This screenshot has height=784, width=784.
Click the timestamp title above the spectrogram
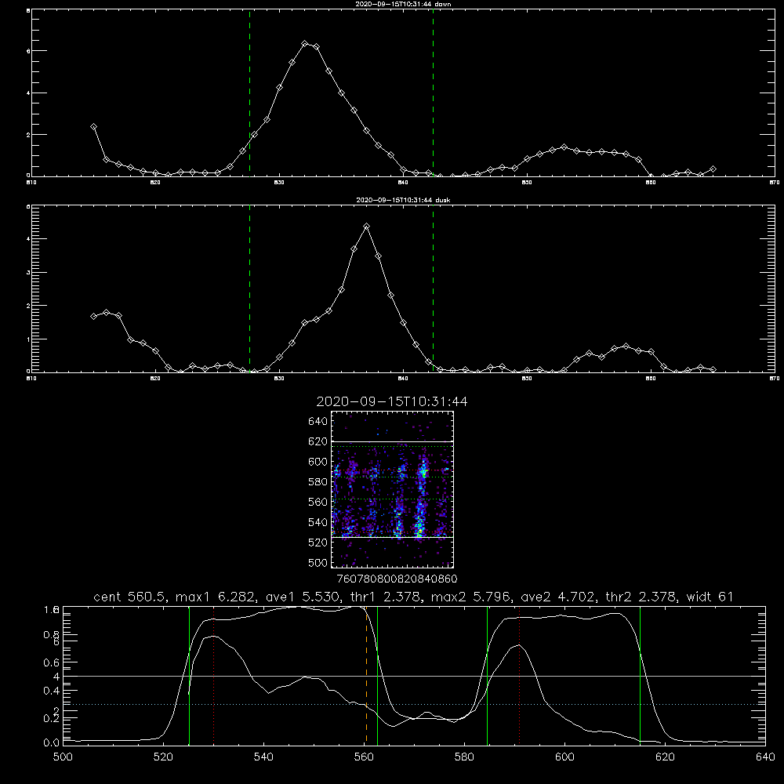(392, 401)
